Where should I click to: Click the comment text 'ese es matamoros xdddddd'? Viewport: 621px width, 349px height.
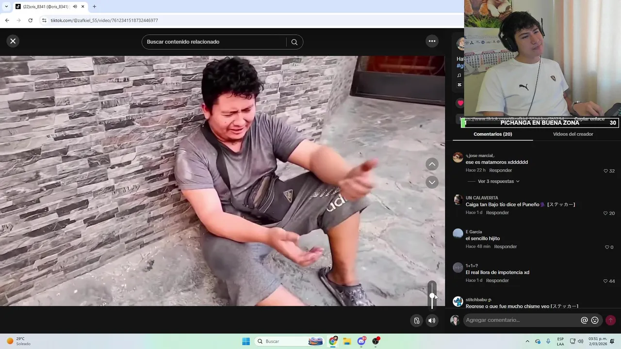(x=497, y=162)
